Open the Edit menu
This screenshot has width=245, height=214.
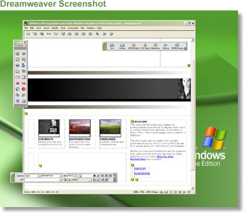tap(32, 28)
